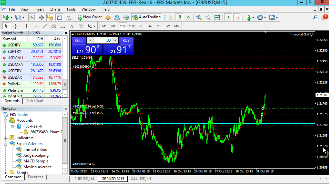Open the search magnifier icon
The height and width of the screenshot is (184, 329).
tap(315, 17)
